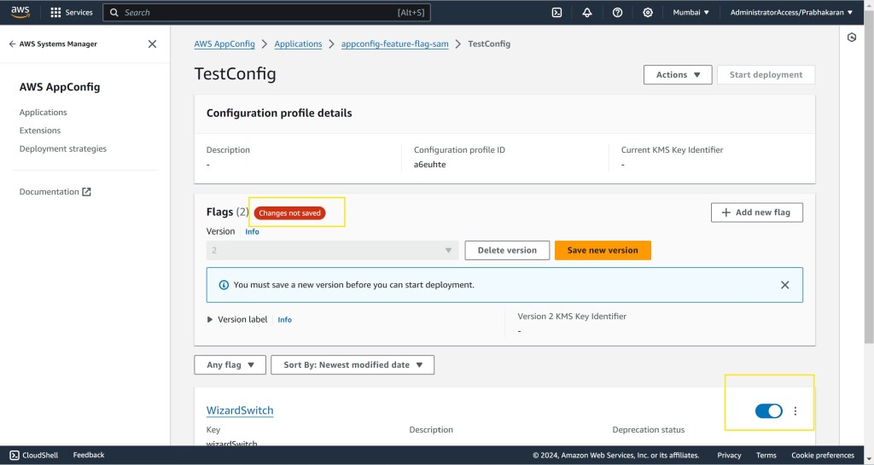Click the AWS logo home icon
The height and width of the screenshot is (465, 874).
(20, 12)
